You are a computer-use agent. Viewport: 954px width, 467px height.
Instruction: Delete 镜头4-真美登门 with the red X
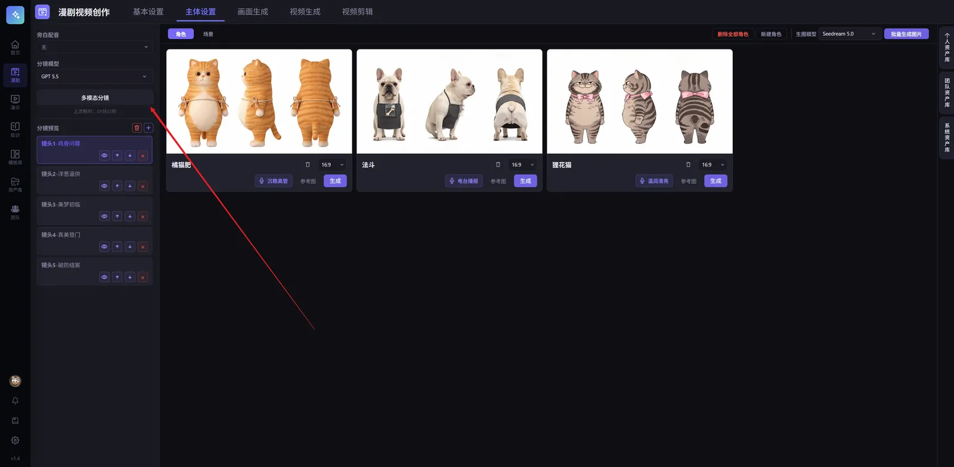[x=143, y=247]
